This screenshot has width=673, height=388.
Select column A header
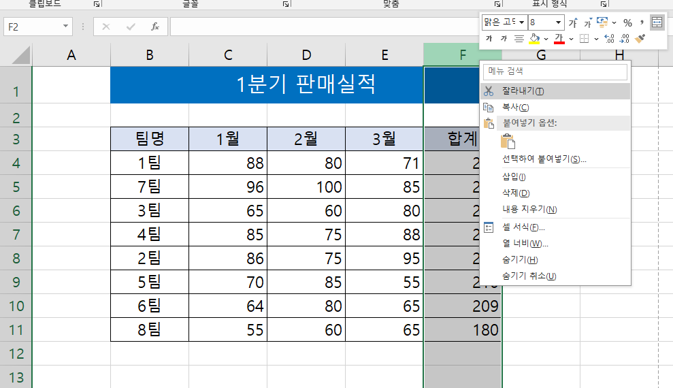(x=71, y=55)
